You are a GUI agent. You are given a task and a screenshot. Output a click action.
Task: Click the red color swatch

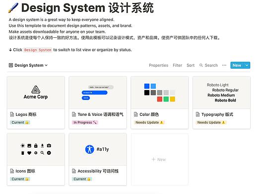click(x=160, y=99)
